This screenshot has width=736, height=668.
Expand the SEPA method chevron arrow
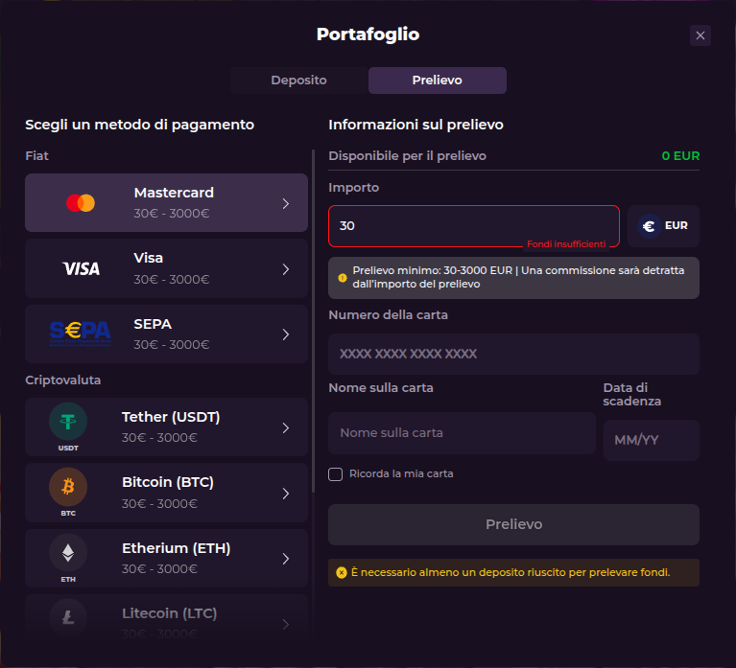(x=286, y=334)
